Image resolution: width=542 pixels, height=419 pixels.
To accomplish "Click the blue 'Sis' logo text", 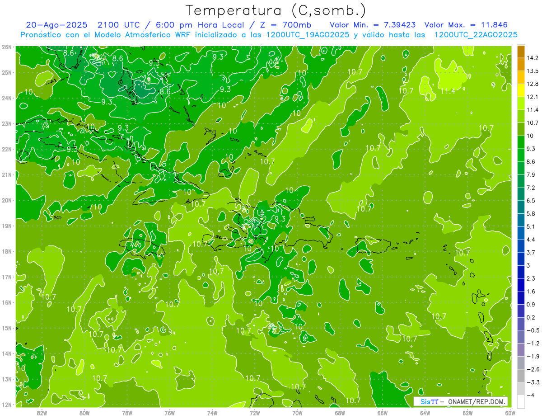I will (x=425, y=401).
